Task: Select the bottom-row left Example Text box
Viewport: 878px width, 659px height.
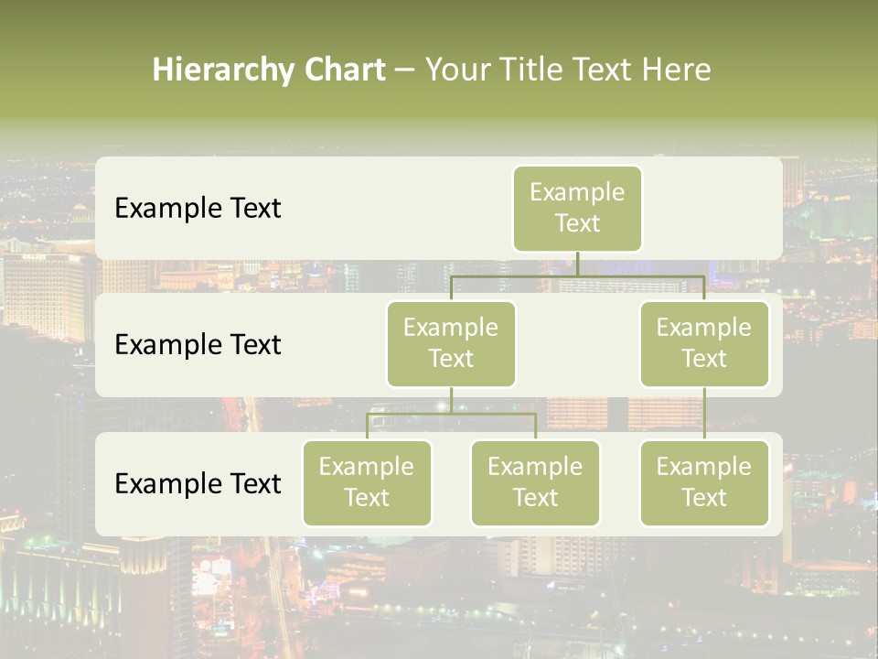Action: (x=367, y=482)
